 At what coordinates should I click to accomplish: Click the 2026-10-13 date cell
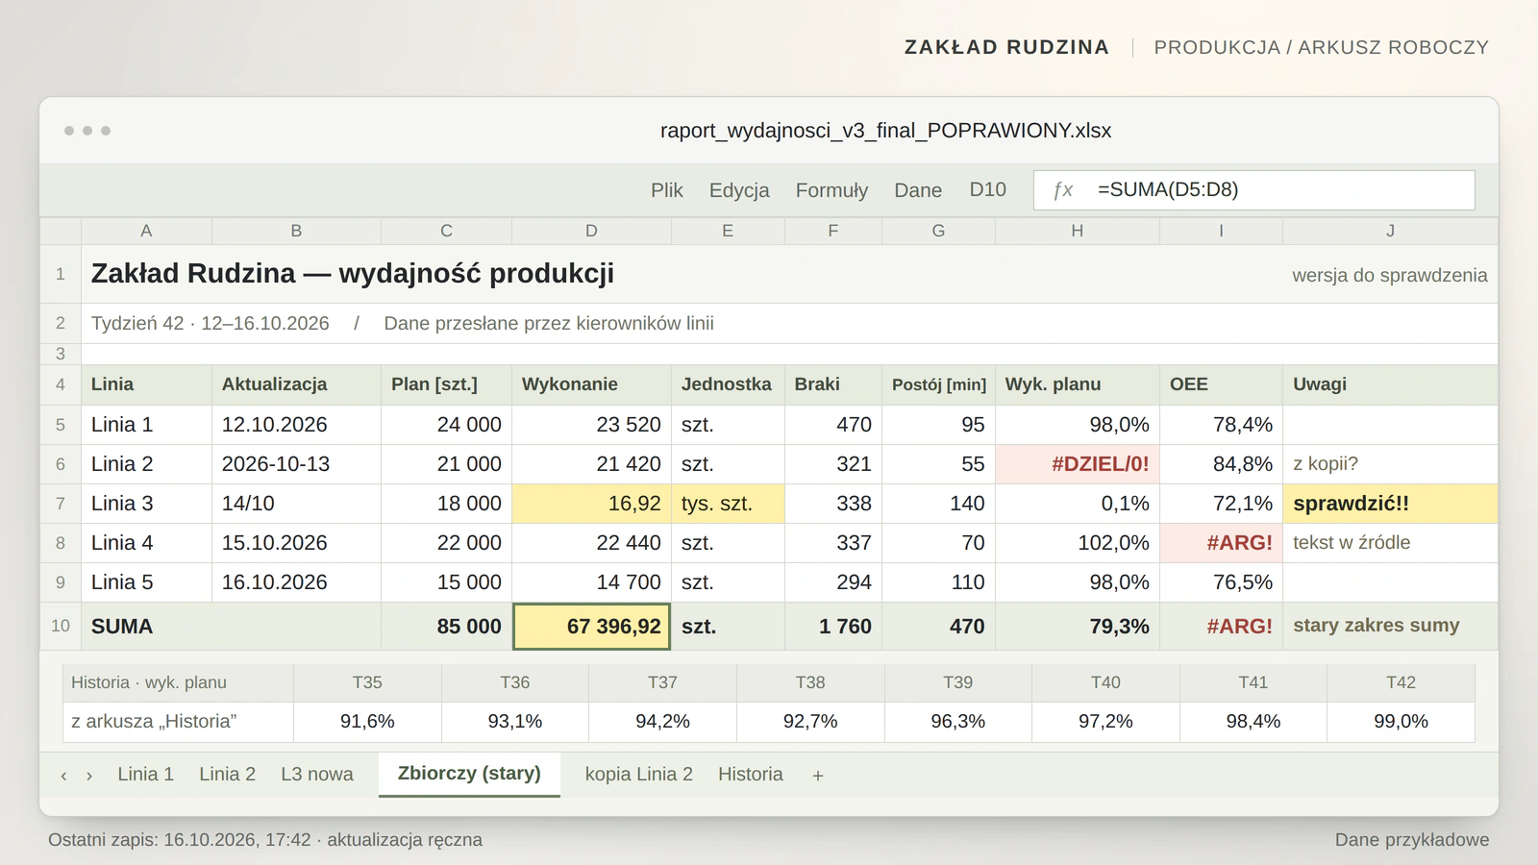[296, 464]
